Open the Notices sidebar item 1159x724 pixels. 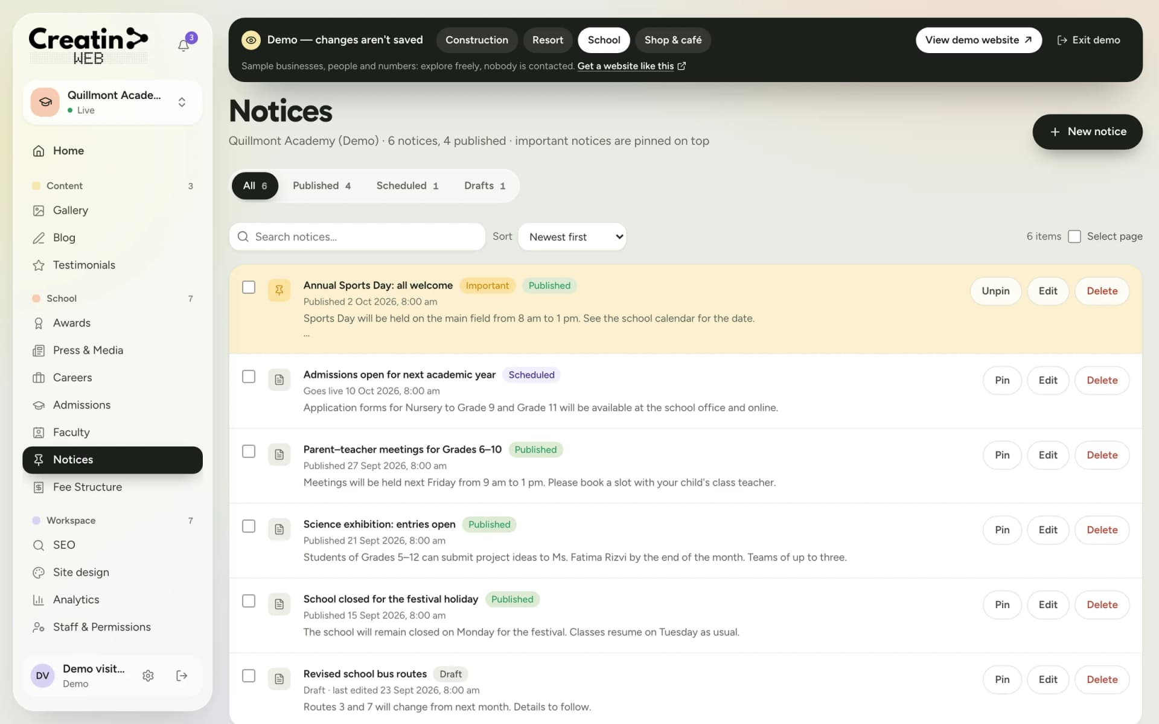(112, 460)
